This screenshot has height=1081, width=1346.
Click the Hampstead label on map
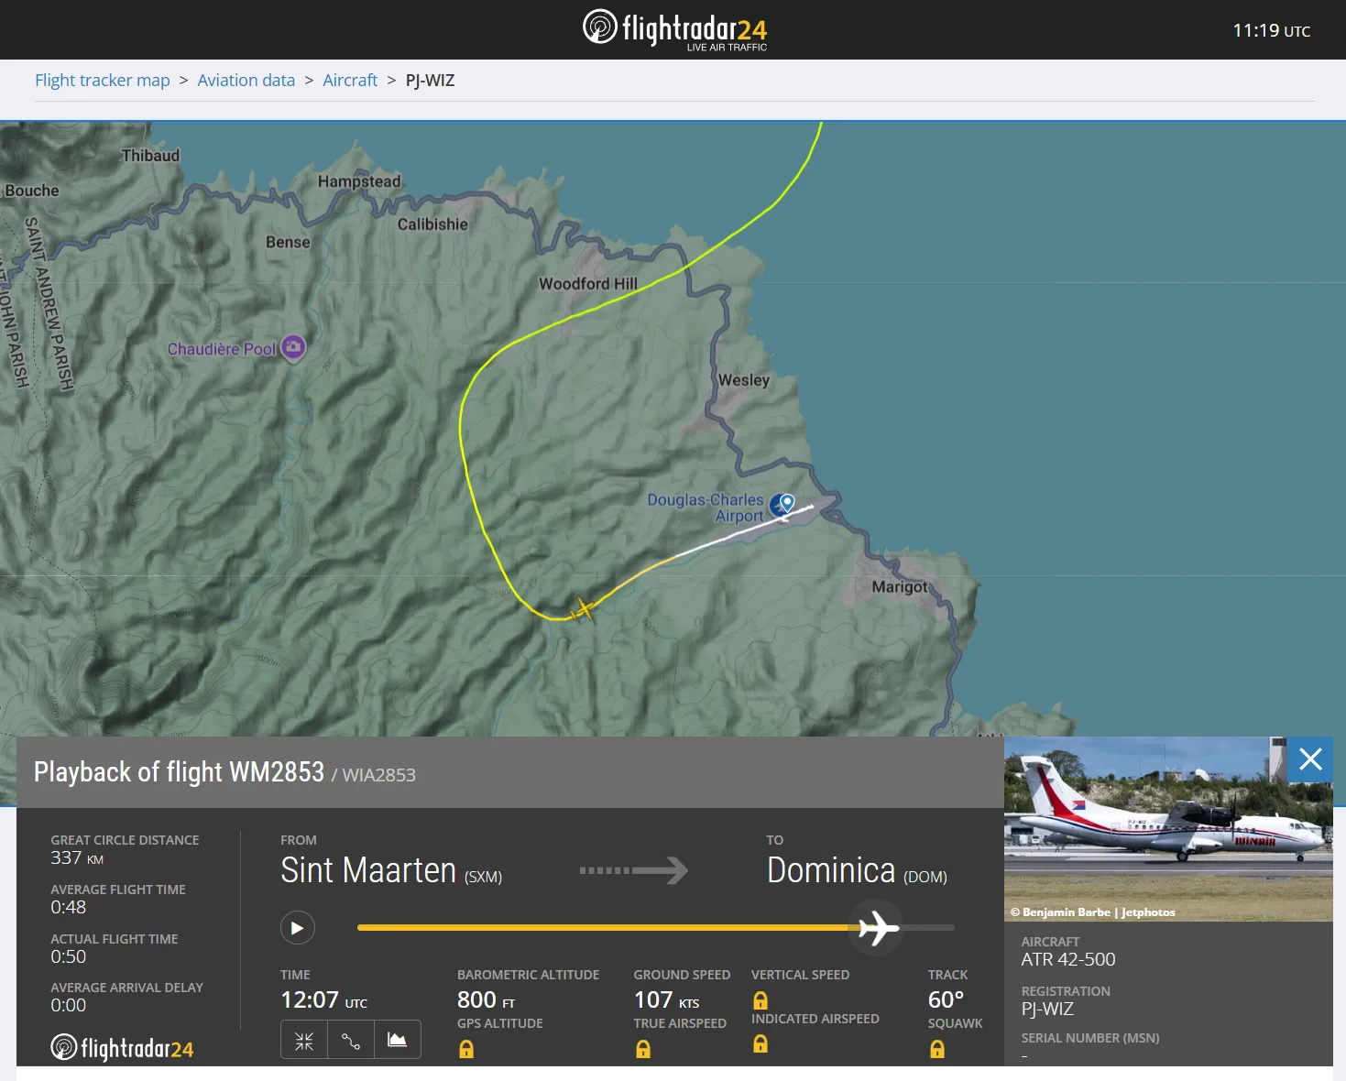[x=359, y=182]
